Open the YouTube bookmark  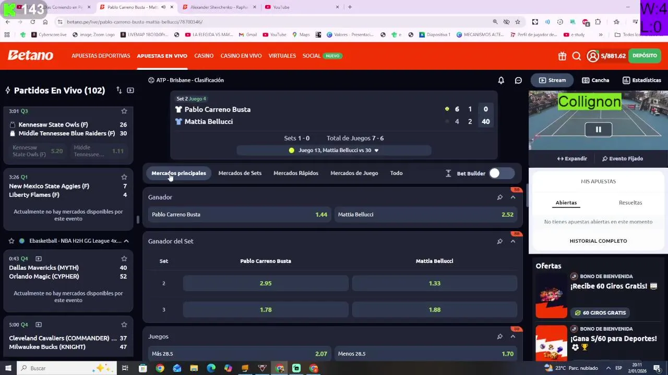tap(275, 35)
